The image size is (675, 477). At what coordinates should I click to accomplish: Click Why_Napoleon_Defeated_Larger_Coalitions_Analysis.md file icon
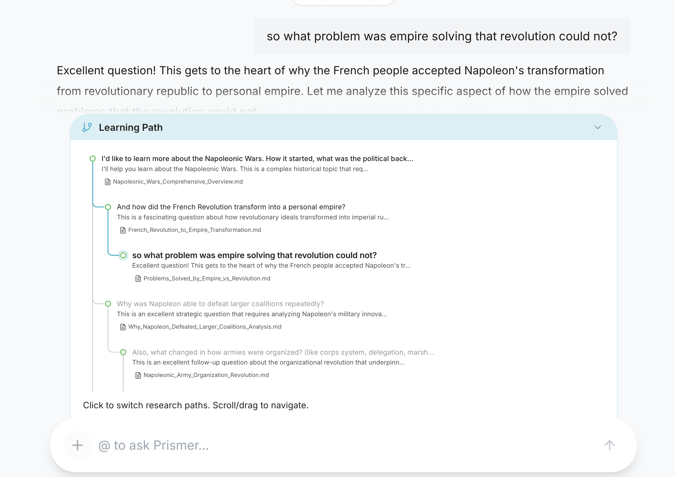[x=123, y=327]
